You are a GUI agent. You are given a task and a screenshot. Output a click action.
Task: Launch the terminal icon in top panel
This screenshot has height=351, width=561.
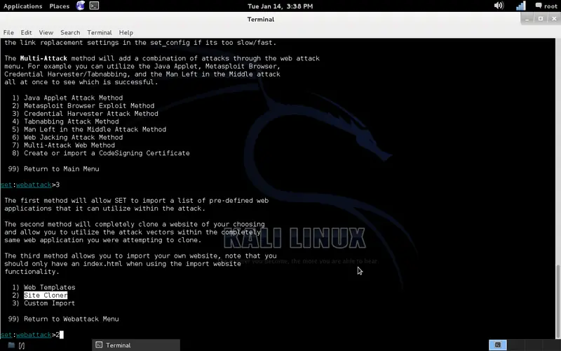pyautogui.click(x=94, y=6)
